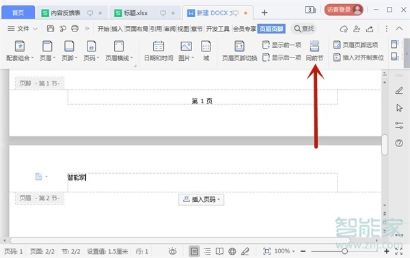Click the zoom out minus button
The width and height of the screenshot is (410, 258).
click(x=303, y=251)
